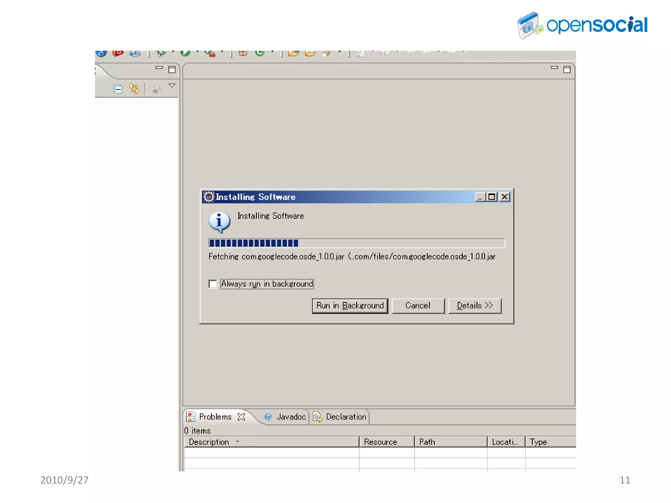Click the Open Type folder icon

click(x=294, y=53)
